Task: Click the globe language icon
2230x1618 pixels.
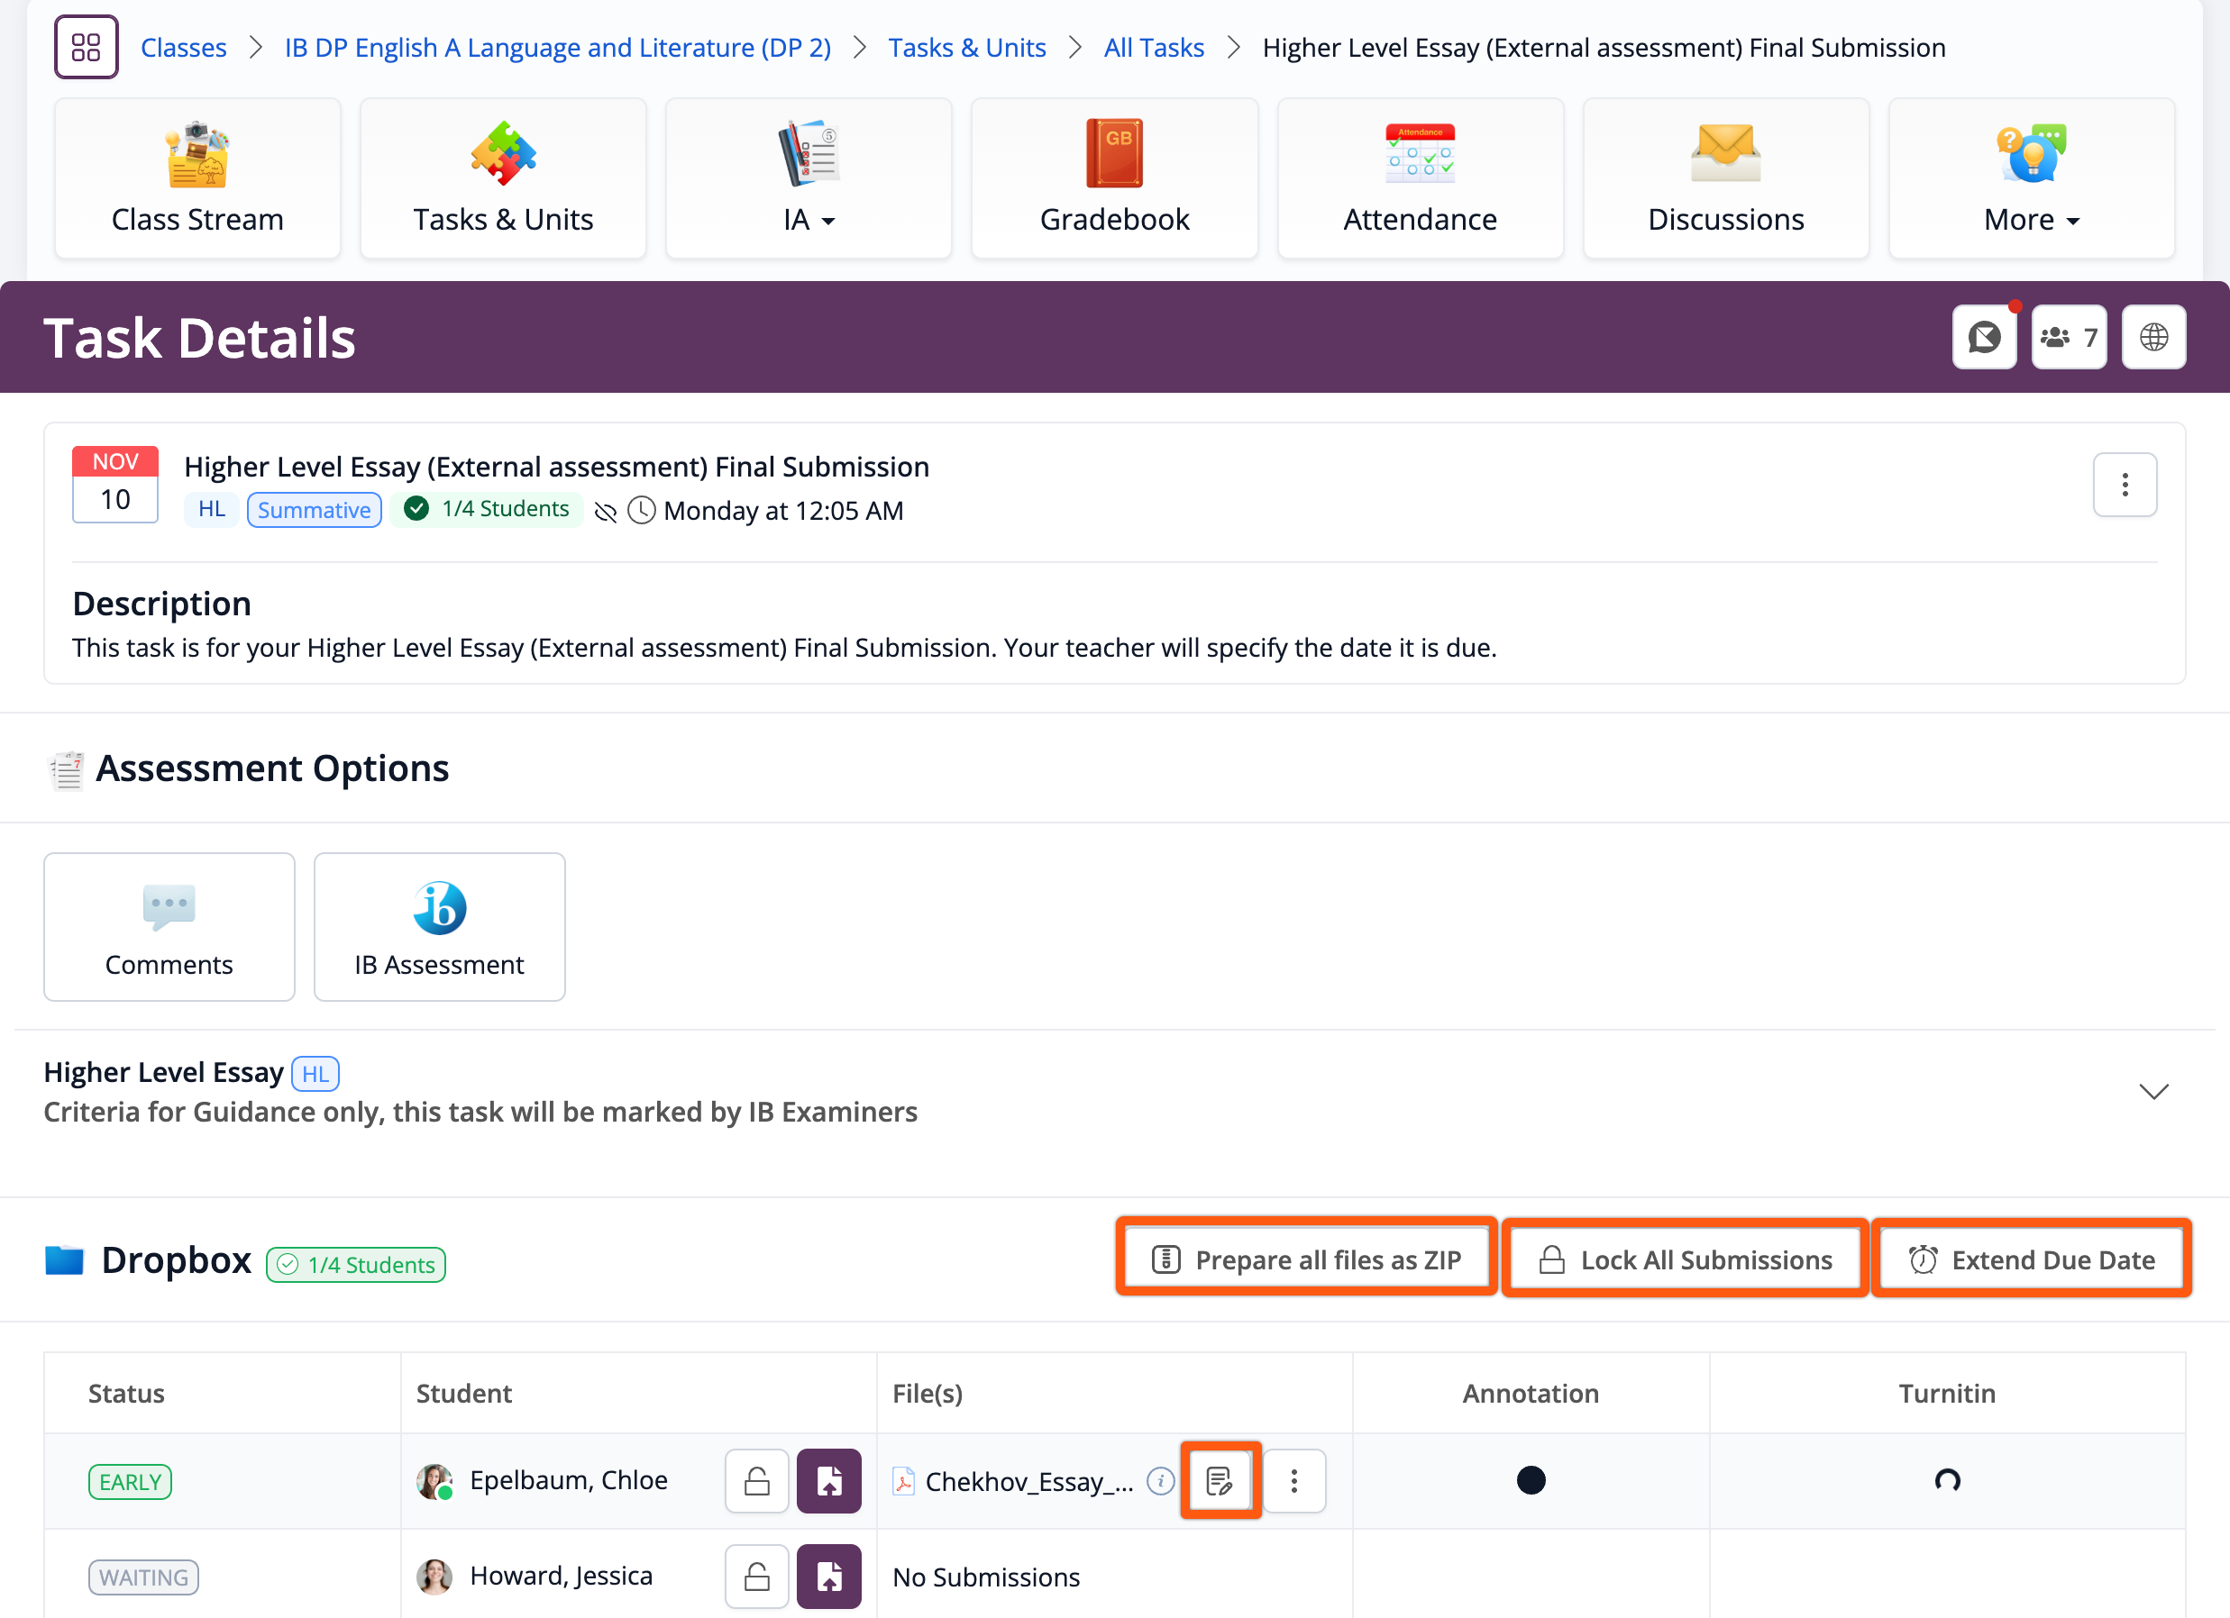Action: click(2153, 337)
